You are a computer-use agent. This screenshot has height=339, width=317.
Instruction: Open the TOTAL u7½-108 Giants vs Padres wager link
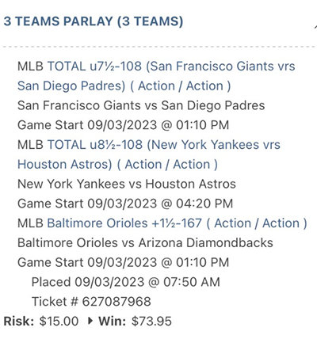tap(171, 66)
